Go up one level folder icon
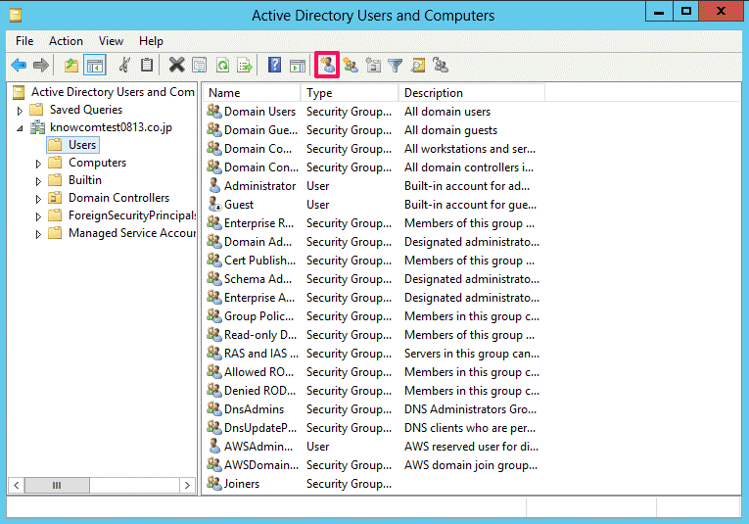749x524 pixels. 71,65
